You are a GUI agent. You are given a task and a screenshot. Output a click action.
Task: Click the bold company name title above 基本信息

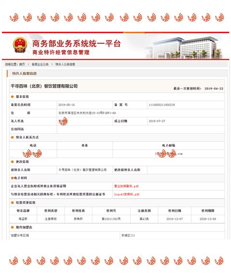tap(44, 86)
